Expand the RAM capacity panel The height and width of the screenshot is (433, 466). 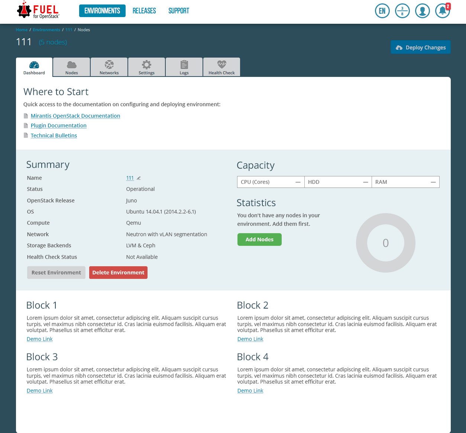coord(405,182)
